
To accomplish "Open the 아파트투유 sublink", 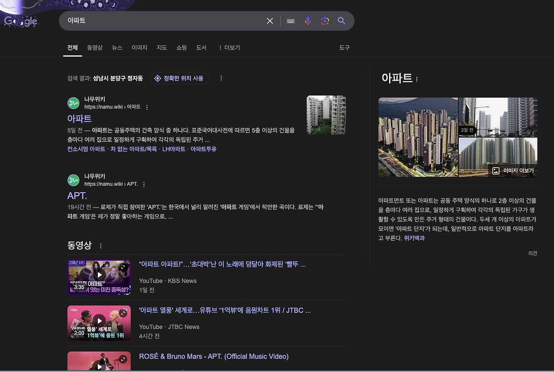I will [203, 149].
